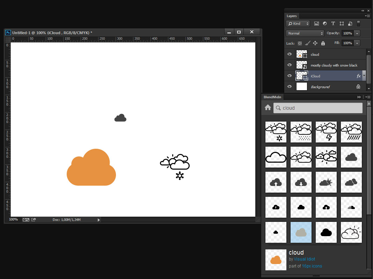Enable Lock transparent pixels
373x279 pixels.
click(x=300, y=43)
